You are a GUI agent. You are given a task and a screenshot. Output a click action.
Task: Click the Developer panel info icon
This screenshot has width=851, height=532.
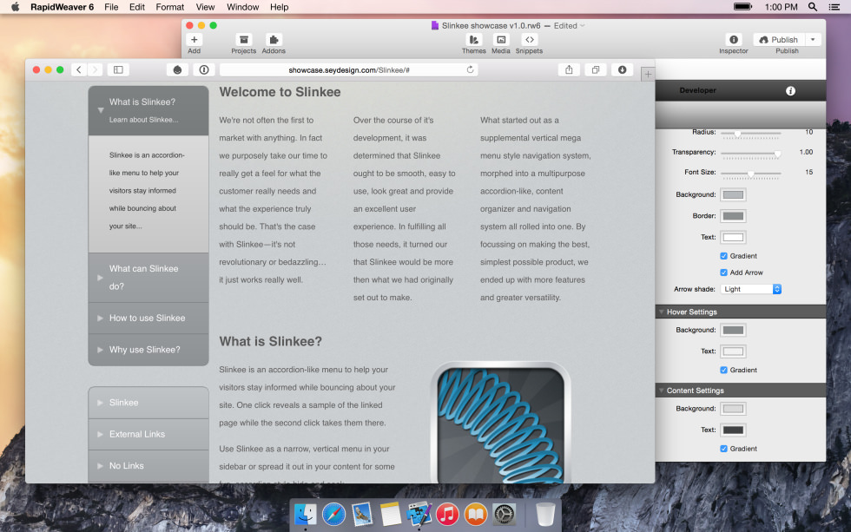coord(790,90)
